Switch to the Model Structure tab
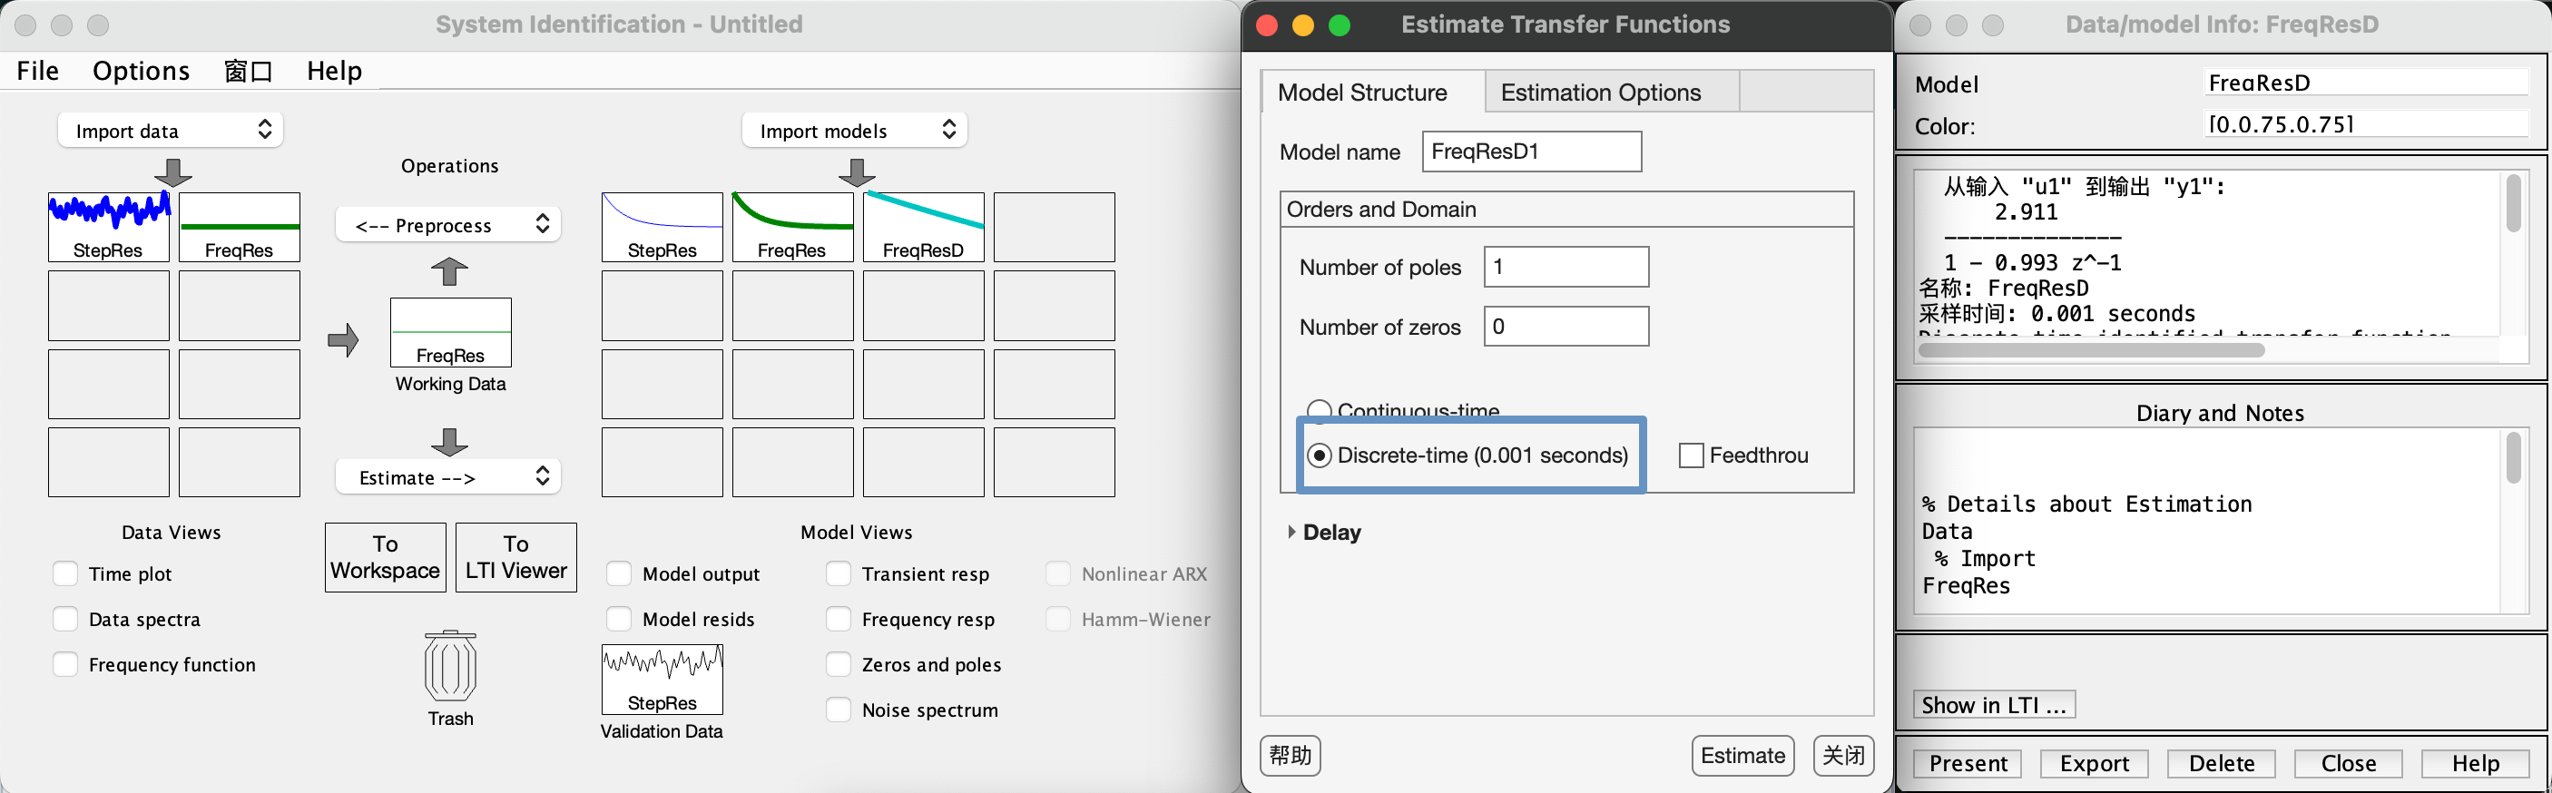Viewport: 2552px width, 793px height. (1372, 92)
